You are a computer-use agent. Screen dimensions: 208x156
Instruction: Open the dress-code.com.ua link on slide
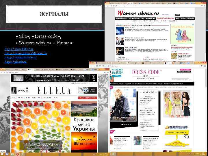click(26, 53)
